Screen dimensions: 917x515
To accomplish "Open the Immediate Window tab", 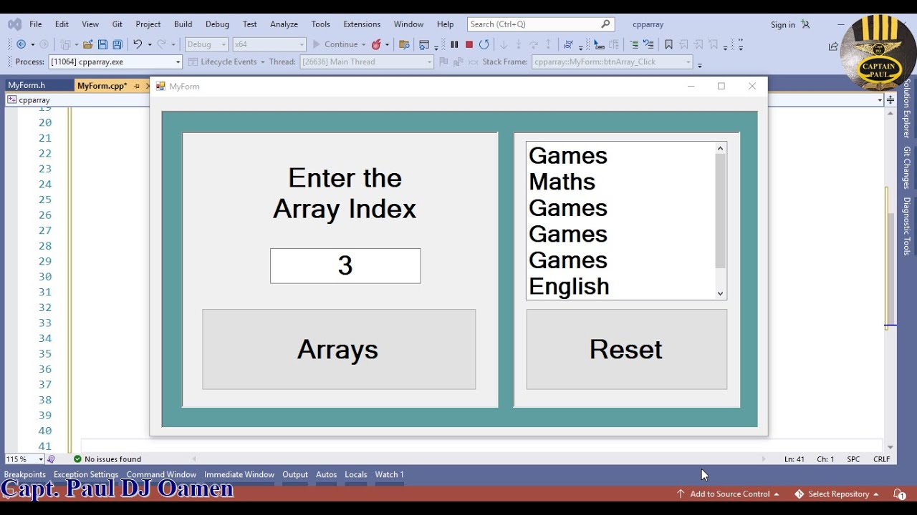I will pyautogui.click(x=239, y=475).
